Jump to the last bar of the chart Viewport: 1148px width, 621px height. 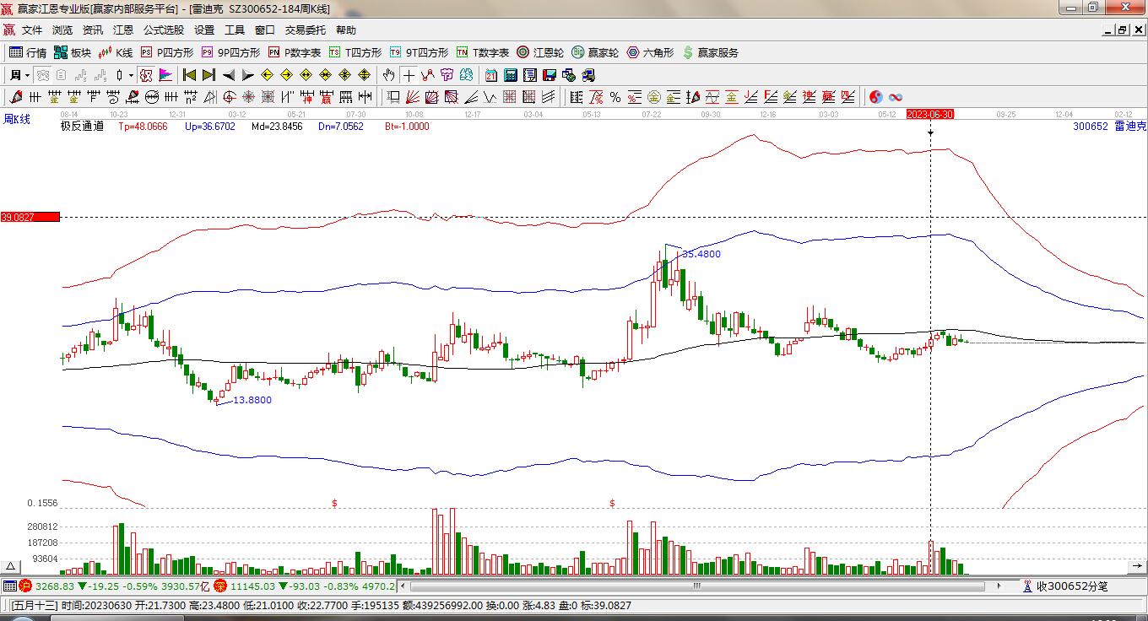click(x=208, y=75)
